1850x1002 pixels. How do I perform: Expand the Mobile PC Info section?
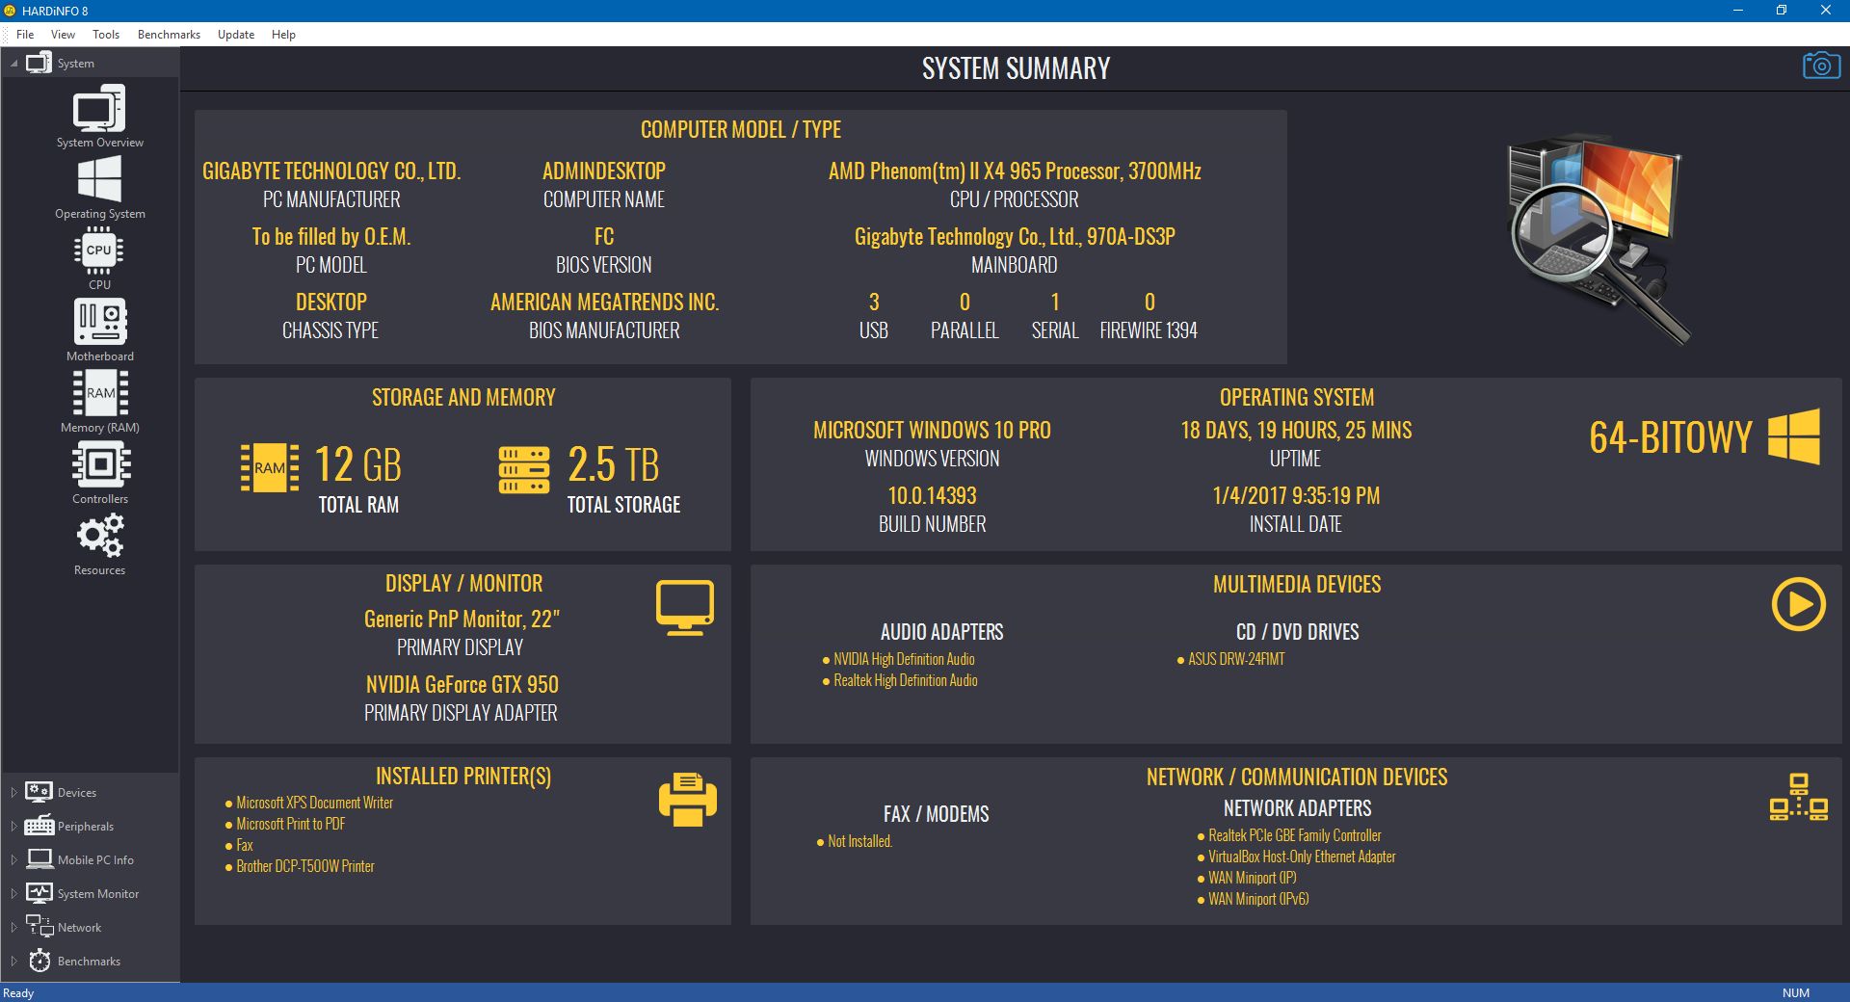pyautogui.click(x=13, y=859)
